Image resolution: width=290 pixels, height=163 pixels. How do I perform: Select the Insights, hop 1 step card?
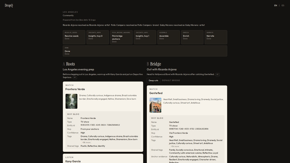[145, 37]
